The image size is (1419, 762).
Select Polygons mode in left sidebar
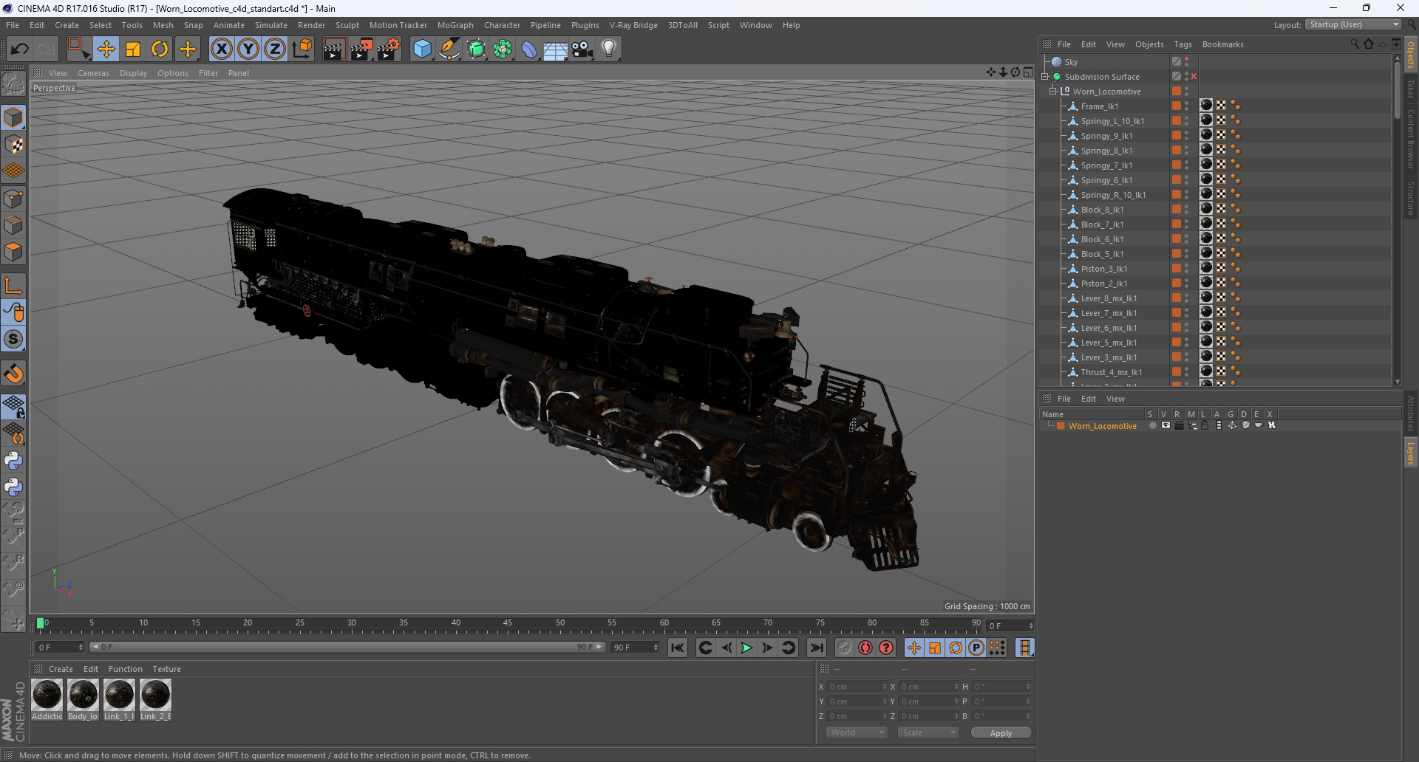point(14,252)
